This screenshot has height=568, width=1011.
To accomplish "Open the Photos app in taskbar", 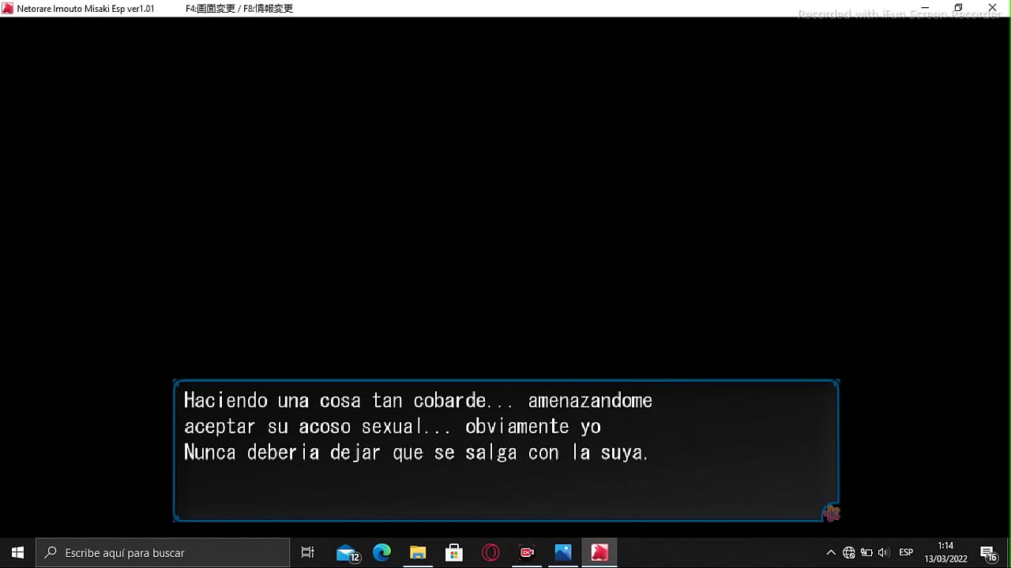I will pos(563,553).
